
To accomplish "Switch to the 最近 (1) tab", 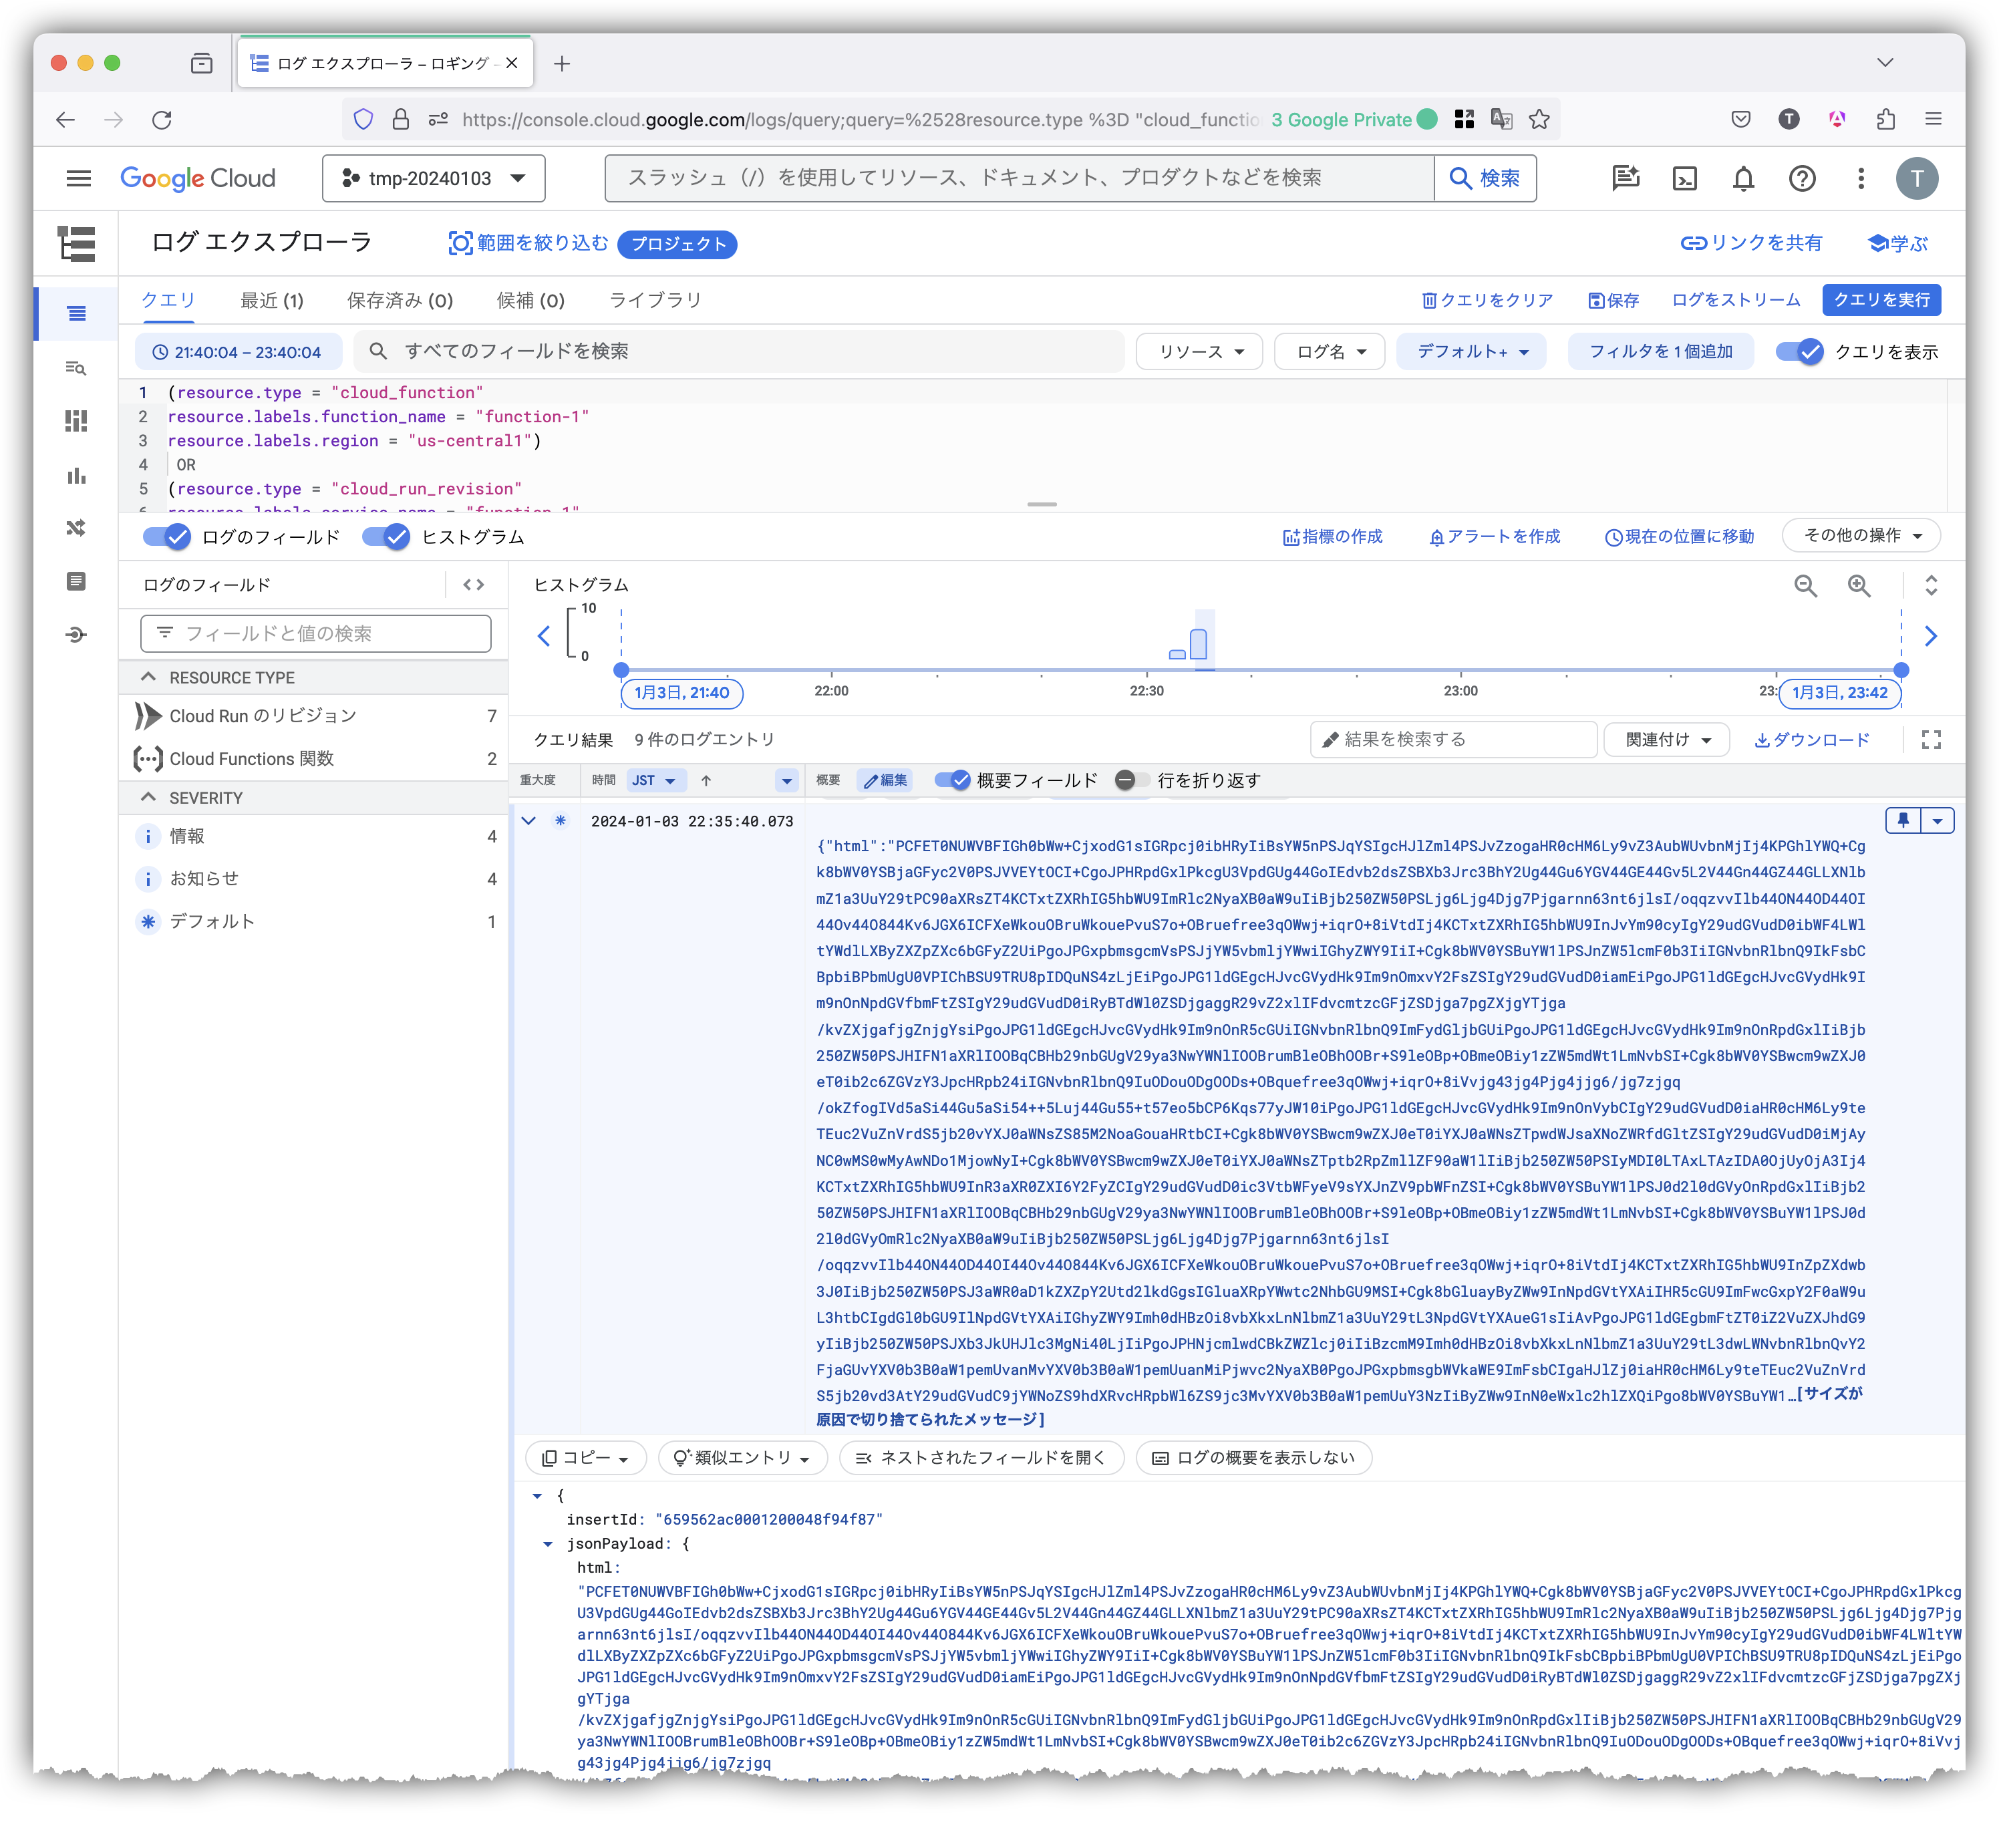I will pyautogui.click(x=271, y=300).
